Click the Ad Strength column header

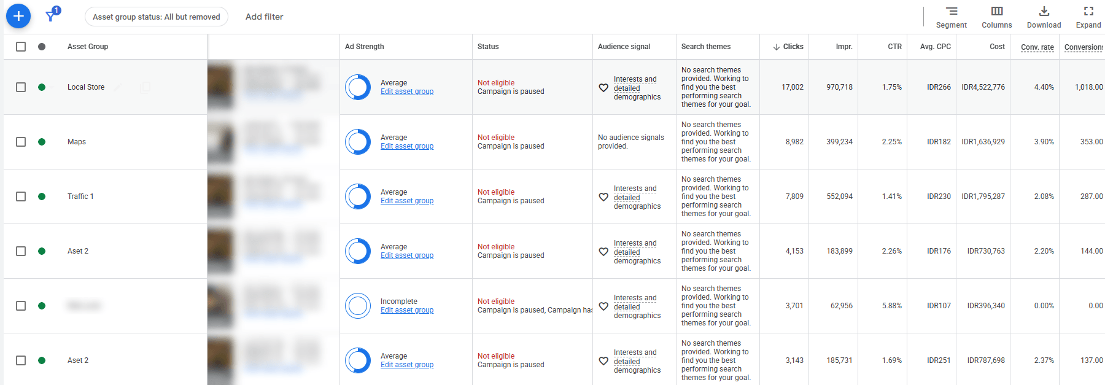pyautogui.click(x=365, y=47)
